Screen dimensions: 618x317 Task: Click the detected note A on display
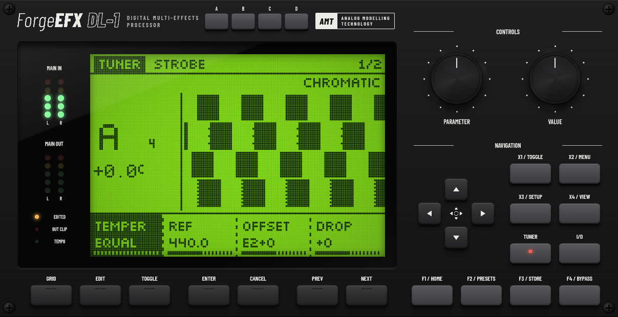pyautogui.click(x=109, y=137)
